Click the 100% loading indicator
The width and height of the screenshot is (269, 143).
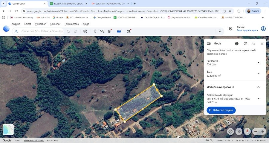coord(17,140)
